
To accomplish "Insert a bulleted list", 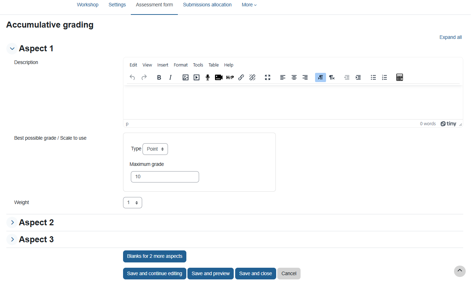I will pos(373,77).
